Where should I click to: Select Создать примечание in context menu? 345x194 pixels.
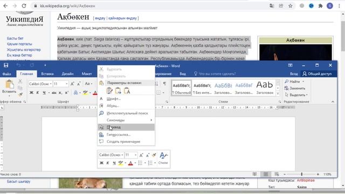point(126,142)
